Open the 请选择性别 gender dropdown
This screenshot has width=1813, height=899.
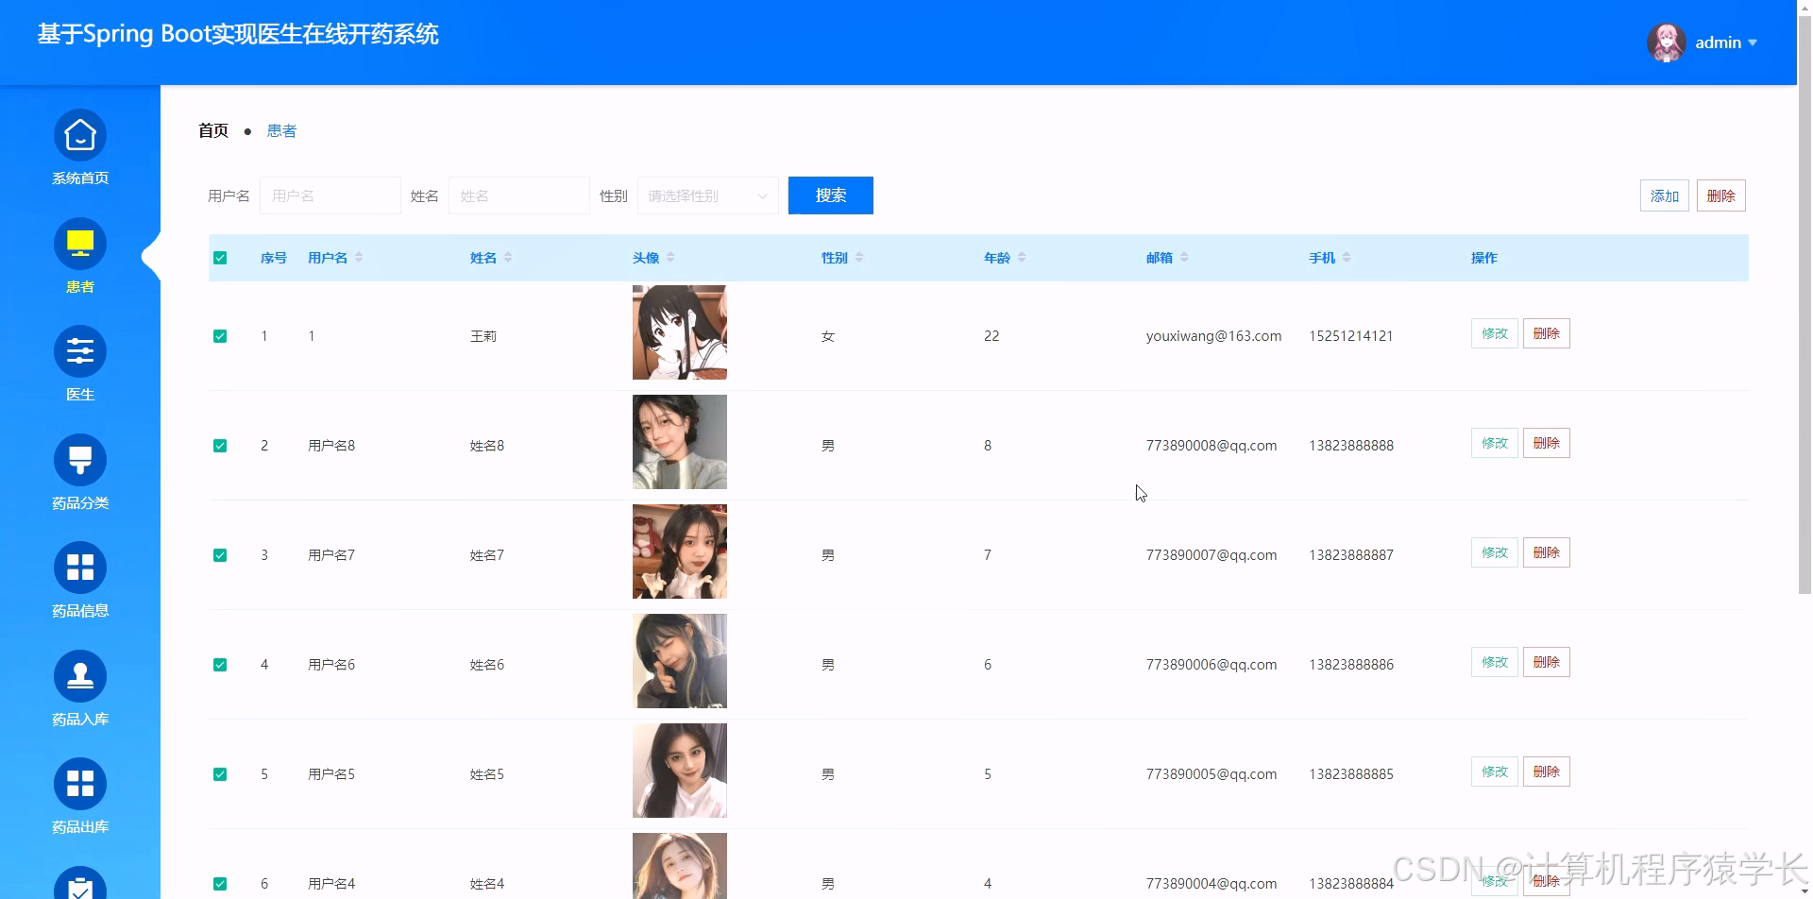click(708, 195)
